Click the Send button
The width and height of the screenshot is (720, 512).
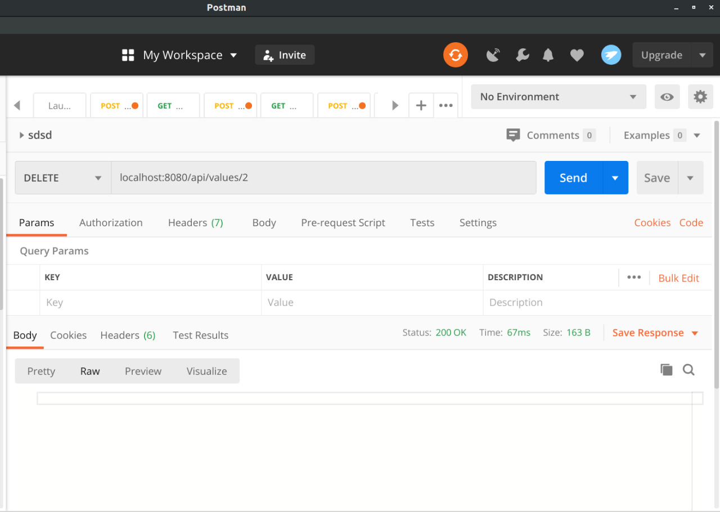573,178
